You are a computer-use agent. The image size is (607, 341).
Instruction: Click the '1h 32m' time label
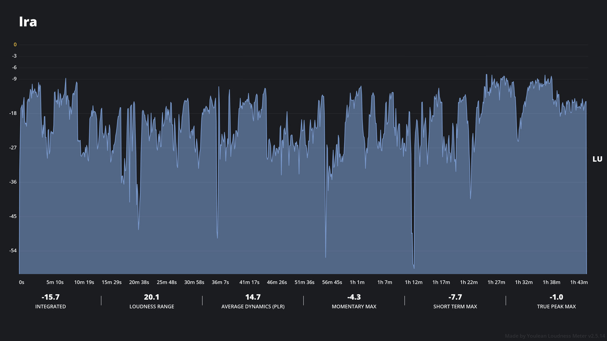(x=524, y=282)
